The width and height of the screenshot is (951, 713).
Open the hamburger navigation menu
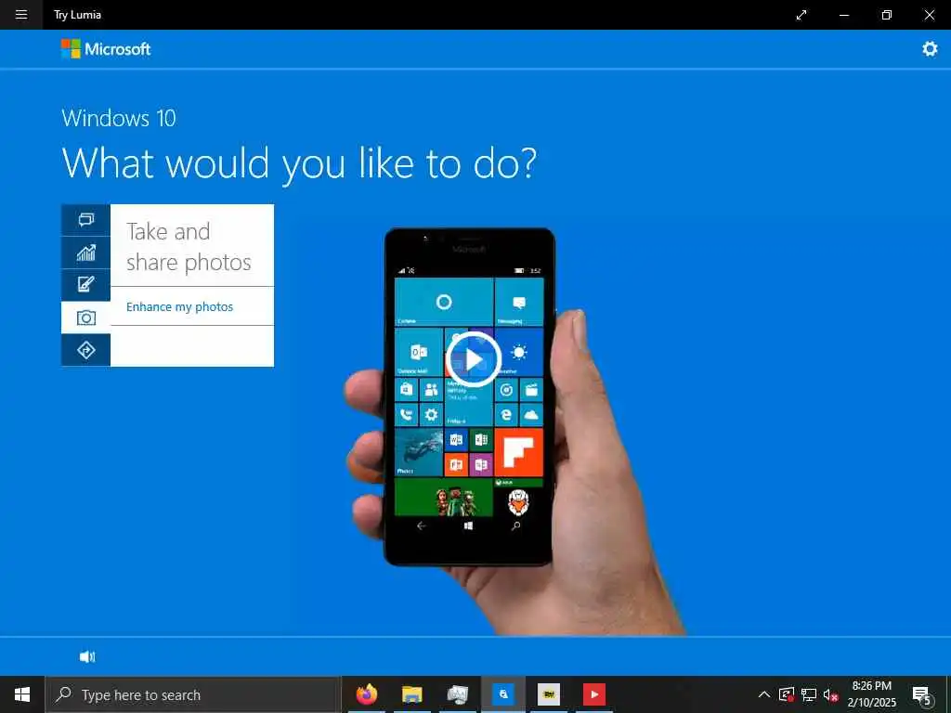tap(21, 15)
